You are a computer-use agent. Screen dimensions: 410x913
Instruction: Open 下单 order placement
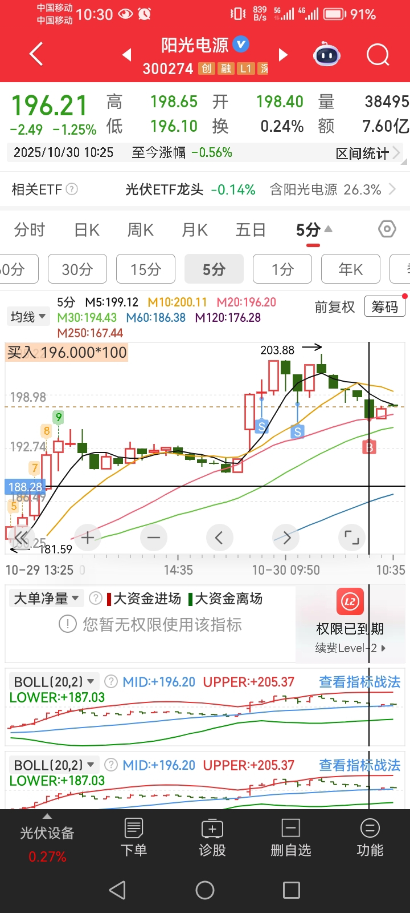point(134,837)
